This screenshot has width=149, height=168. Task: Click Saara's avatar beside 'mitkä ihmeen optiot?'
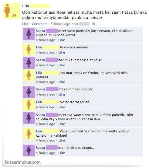(29, 92)
